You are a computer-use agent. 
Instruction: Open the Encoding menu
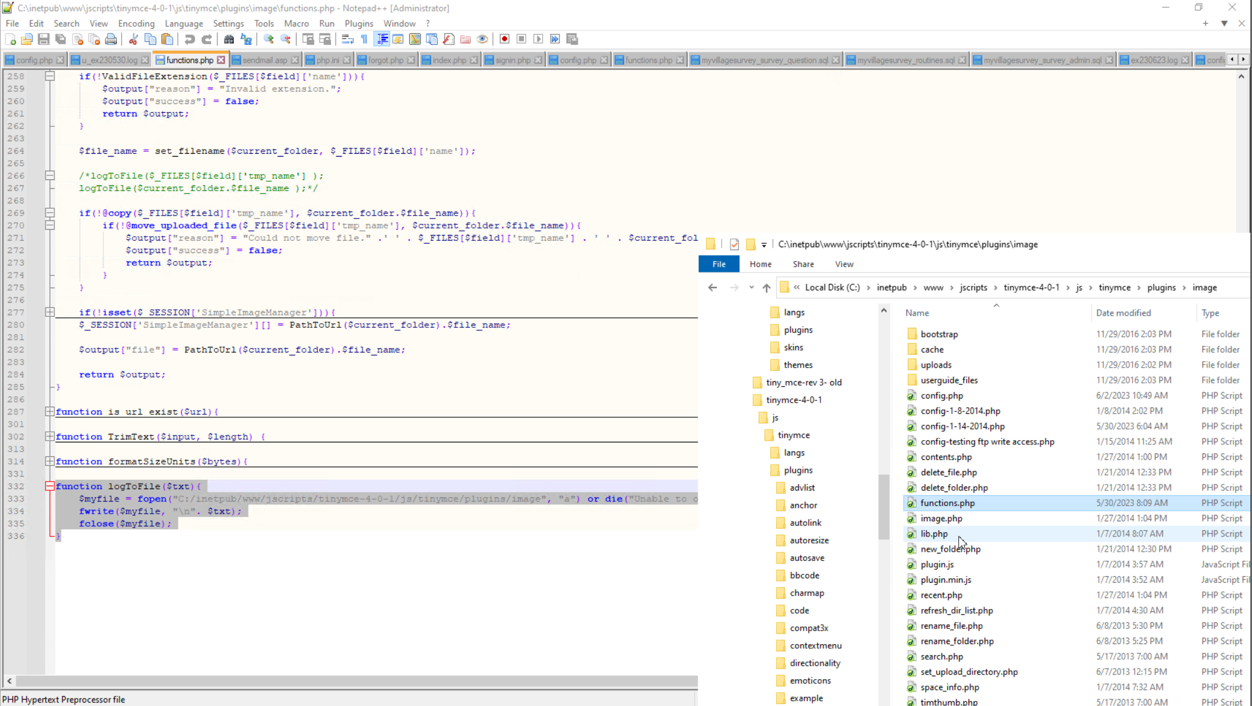click(x=136, y=23)
